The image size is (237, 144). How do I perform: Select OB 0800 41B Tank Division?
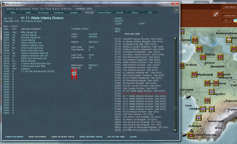click(134, 114)
